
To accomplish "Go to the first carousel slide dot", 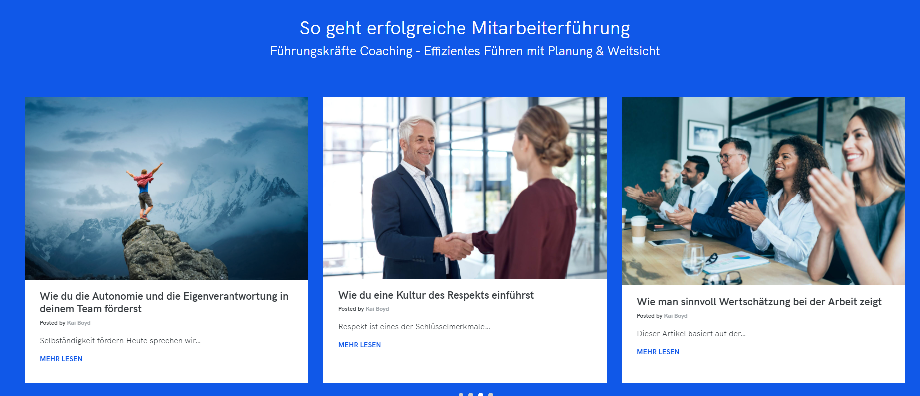I will 461,395.
